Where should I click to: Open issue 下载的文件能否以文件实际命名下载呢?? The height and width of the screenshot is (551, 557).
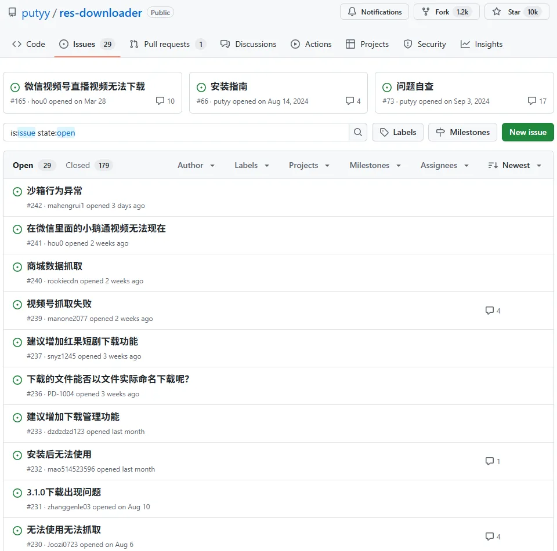[x=108, y=380]
